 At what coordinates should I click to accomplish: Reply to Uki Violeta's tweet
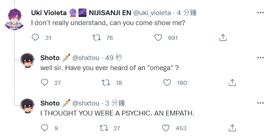[35, 38]
